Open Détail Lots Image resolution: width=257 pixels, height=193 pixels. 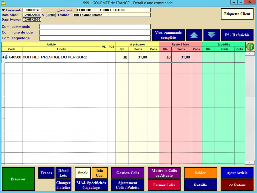click(x=63, y=173)
